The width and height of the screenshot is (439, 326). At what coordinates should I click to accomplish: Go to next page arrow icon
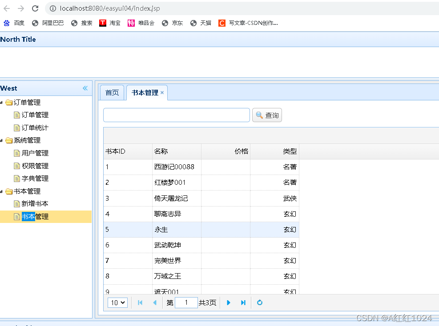(228, 302)
